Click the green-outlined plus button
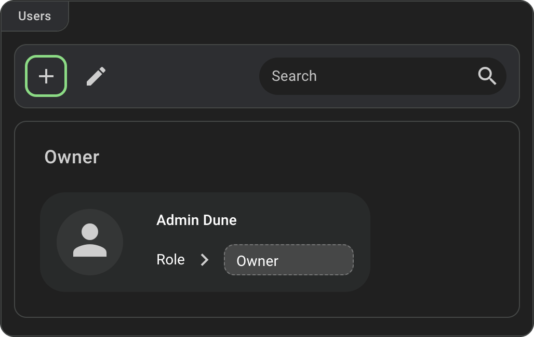 [46, 76]
